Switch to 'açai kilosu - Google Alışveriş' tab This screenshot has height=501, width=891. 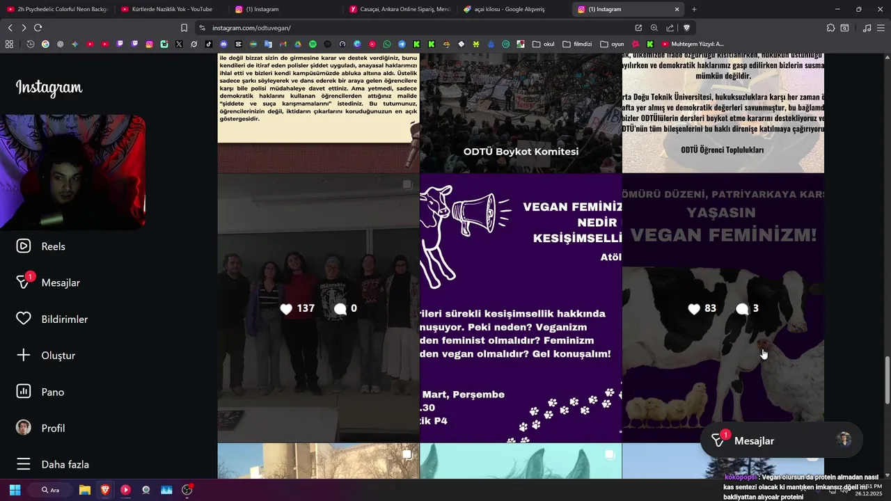(514, 9)
